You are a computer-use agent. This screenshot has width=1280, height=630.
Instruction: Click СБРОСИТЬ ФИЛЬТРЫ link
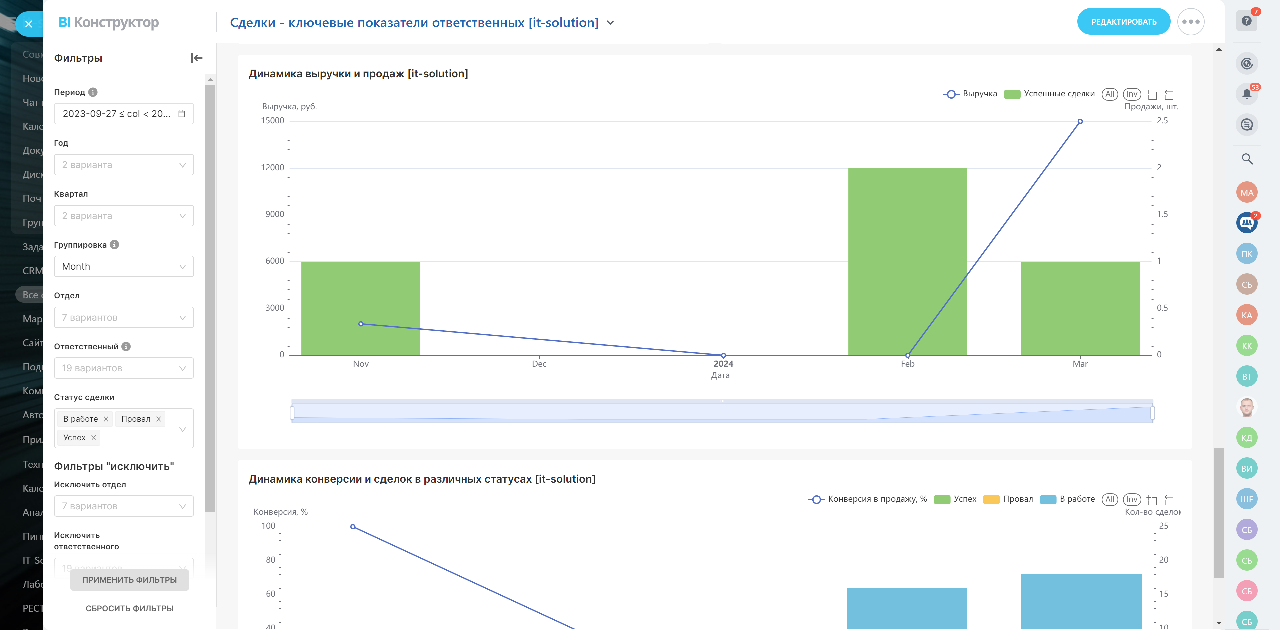click(129, 608)
